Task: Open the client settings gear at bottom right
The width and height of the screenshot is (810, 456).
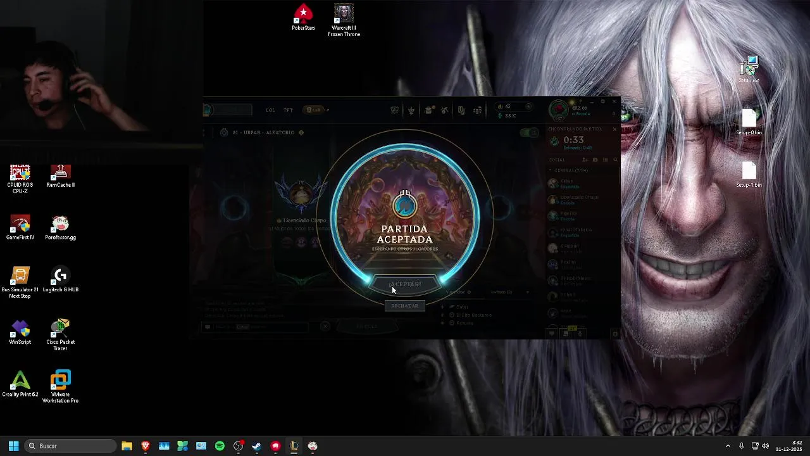Action: tap(614, 334)
